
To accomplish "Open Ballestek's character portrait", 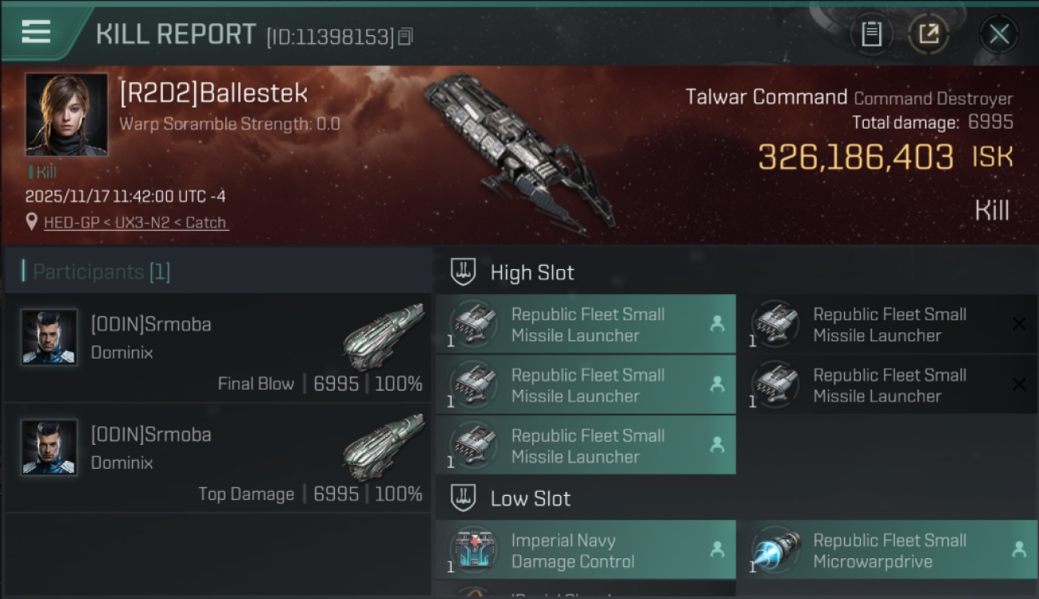I will click(x=66, y=114).
